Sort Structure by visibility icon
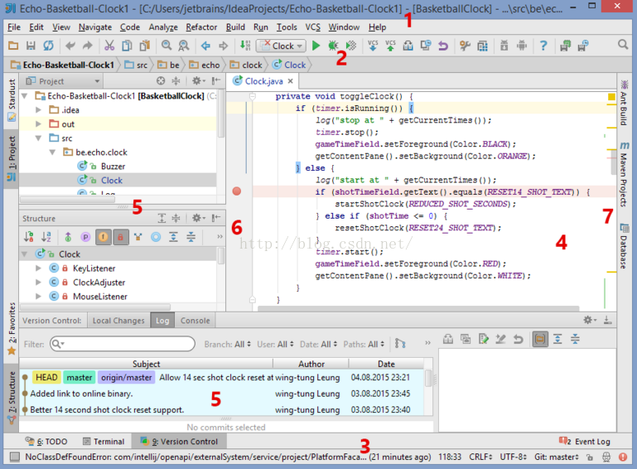This screenshot has width=637, height=469. 29,236
